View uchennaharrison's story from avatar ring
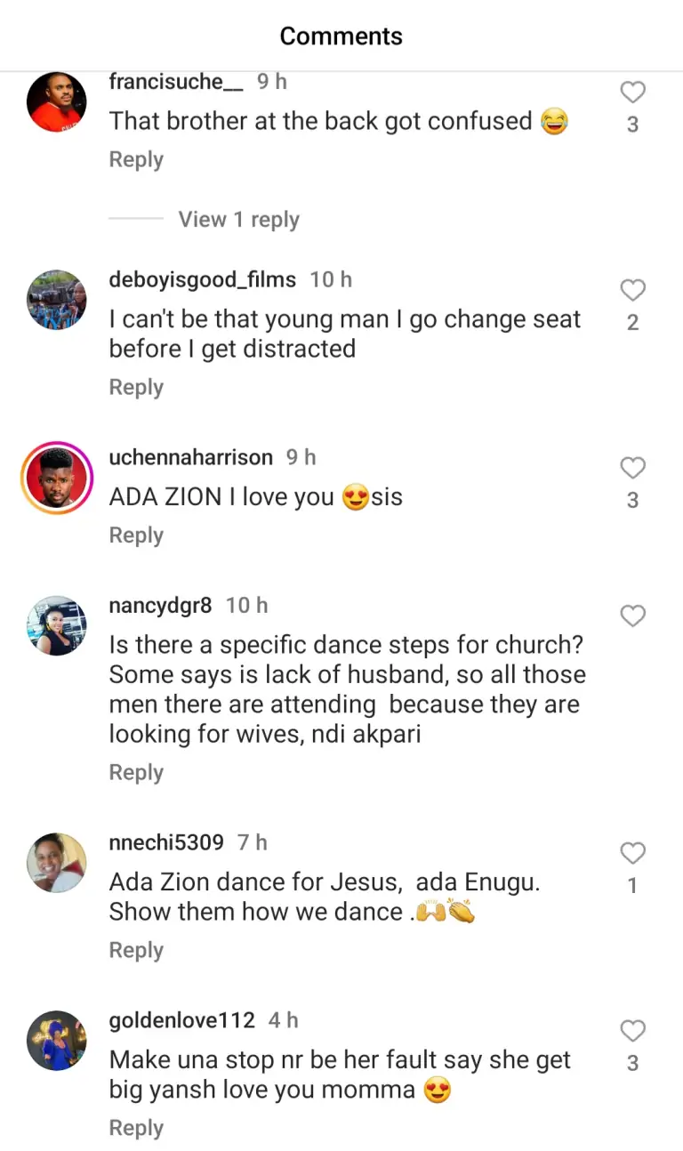Image resolution: width=683 pixels, height=1151 pixels. 57,478
